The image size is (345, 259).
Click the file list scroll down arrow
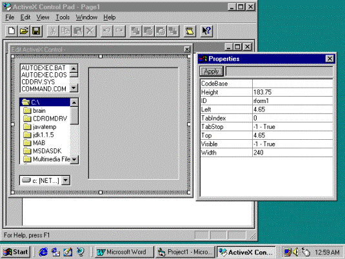[74, 88]
